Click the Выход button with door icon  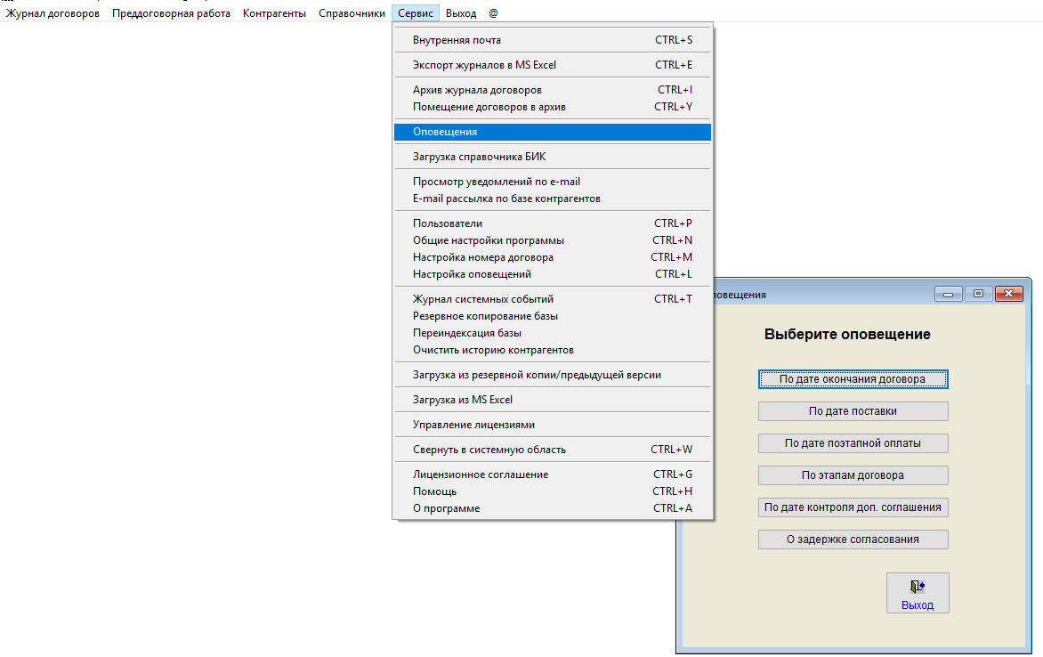pos(917,593)
